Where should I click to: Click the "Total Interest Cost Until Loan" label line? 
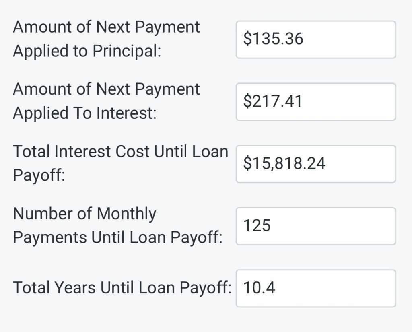click(x=120, y=152)
